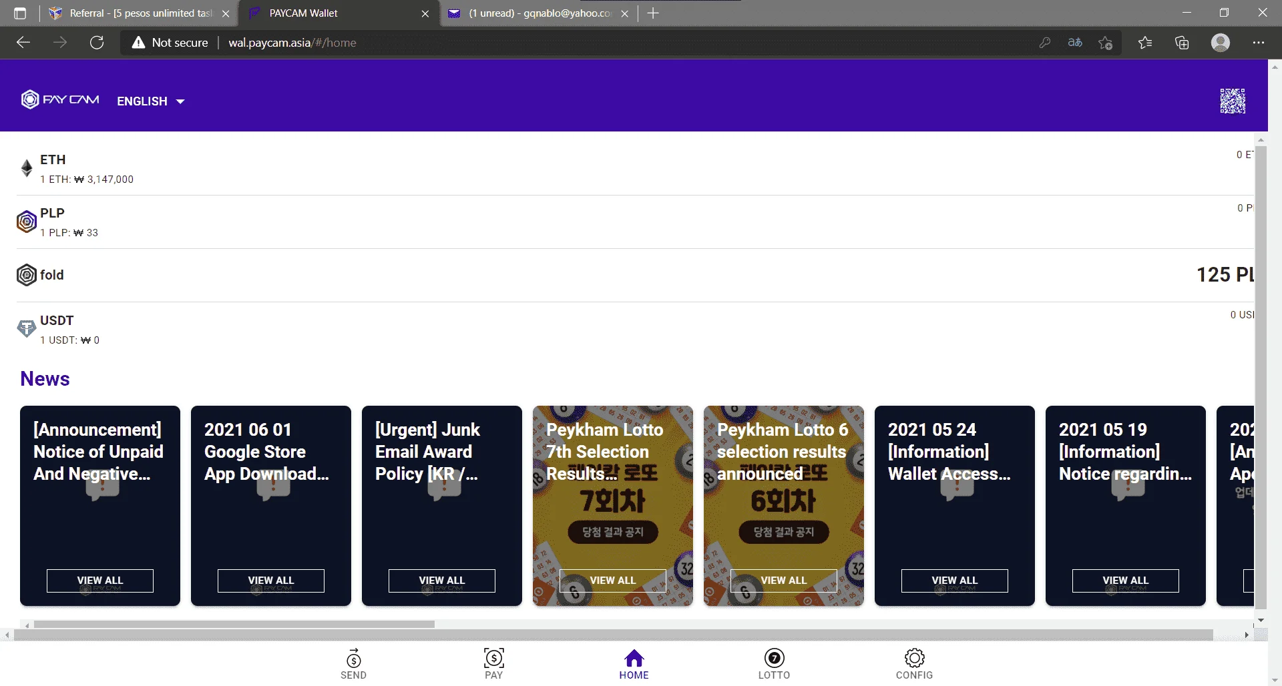
Task: Click the PAYCAM logo in header
Action: (x=60, y=99)
